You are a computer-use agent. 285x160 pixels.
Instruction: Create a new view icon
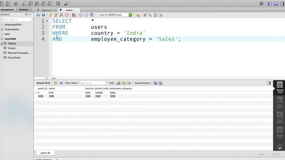[37, 4]
